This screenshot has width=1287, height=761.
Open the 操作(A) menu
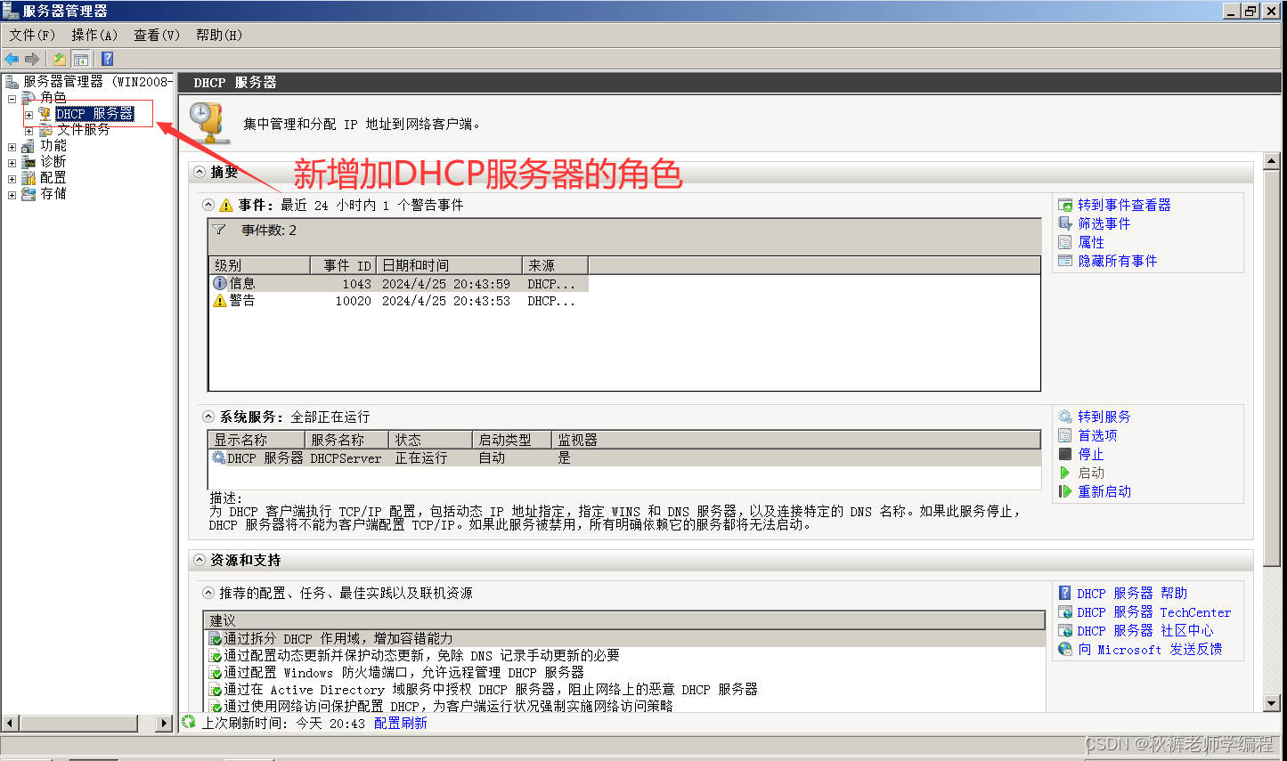94,35
